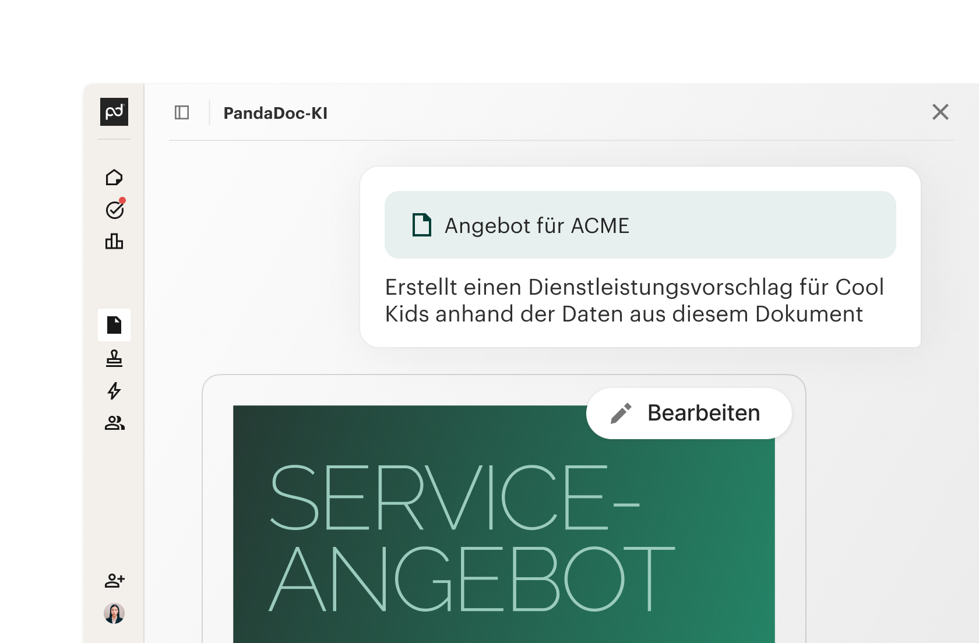Open the SERVICE-ANGEBOT document preview
Viewport: 979px width, 643px height.
point(504,524)
